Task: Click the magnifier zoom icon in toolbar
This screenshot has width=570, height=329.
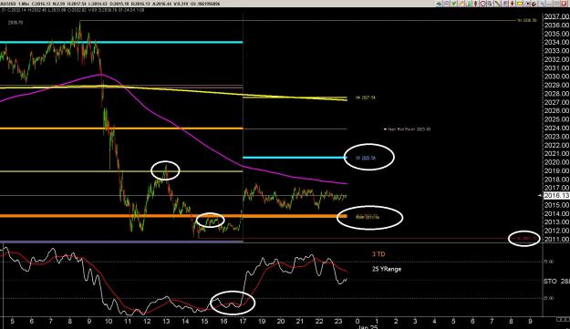Action: [x=446, y=4]
